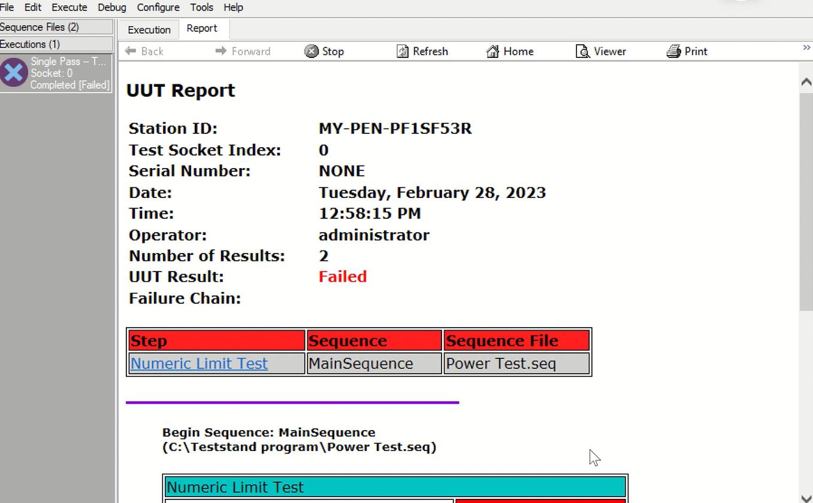Go to Home via house icon
This screenshot has width=813, height=503.
point(492,51)
